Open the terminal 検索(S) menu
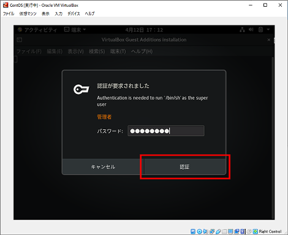Image resolution: width=288 pixels, height=235 pixels. tap(97, 51)
